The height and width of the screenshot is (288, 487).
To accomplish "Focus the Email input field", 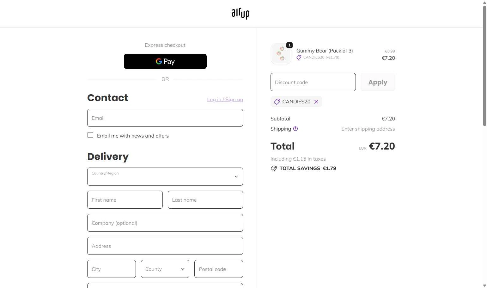I will pyautogui.click(x=165, y=118).
